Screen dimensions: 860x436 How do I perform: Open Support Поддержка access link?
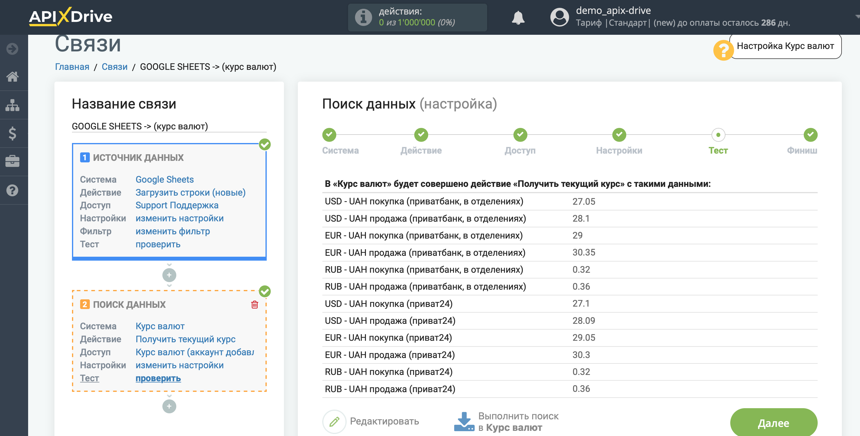click(177, 205)
